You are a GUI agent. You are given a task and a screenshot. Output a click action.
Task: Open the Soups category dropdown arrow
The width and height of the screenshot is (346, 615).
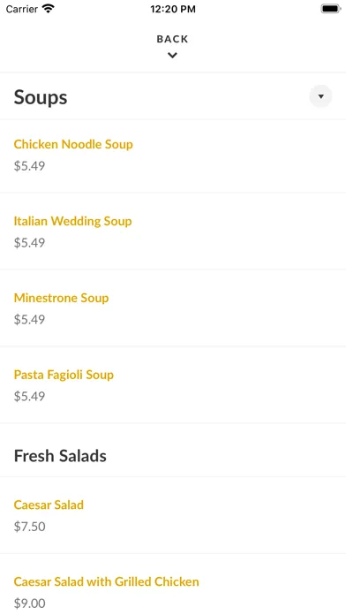[320, 96]
